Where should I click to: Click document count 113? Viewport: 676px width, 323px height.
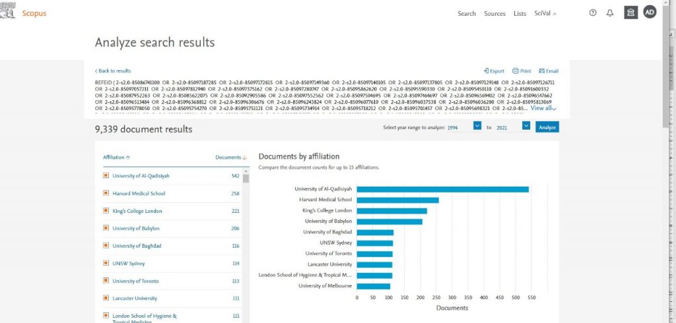[x=236, y=281]
